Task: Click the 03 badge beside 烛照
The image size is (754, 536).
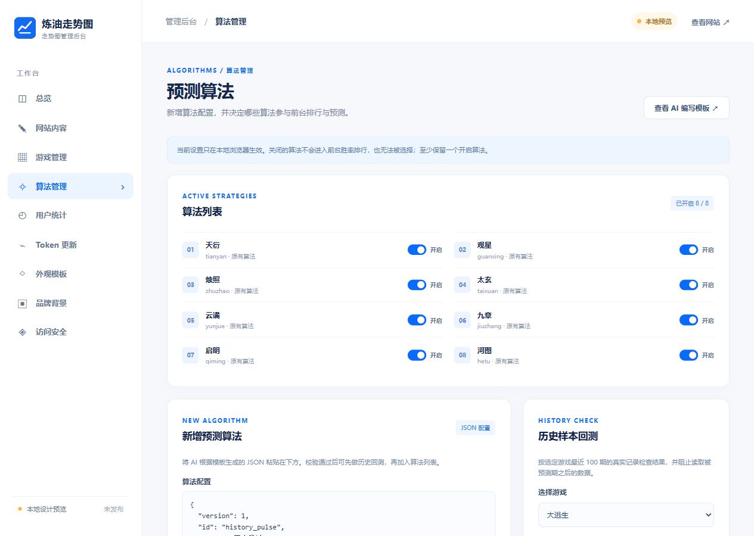Action: [191, 285]
